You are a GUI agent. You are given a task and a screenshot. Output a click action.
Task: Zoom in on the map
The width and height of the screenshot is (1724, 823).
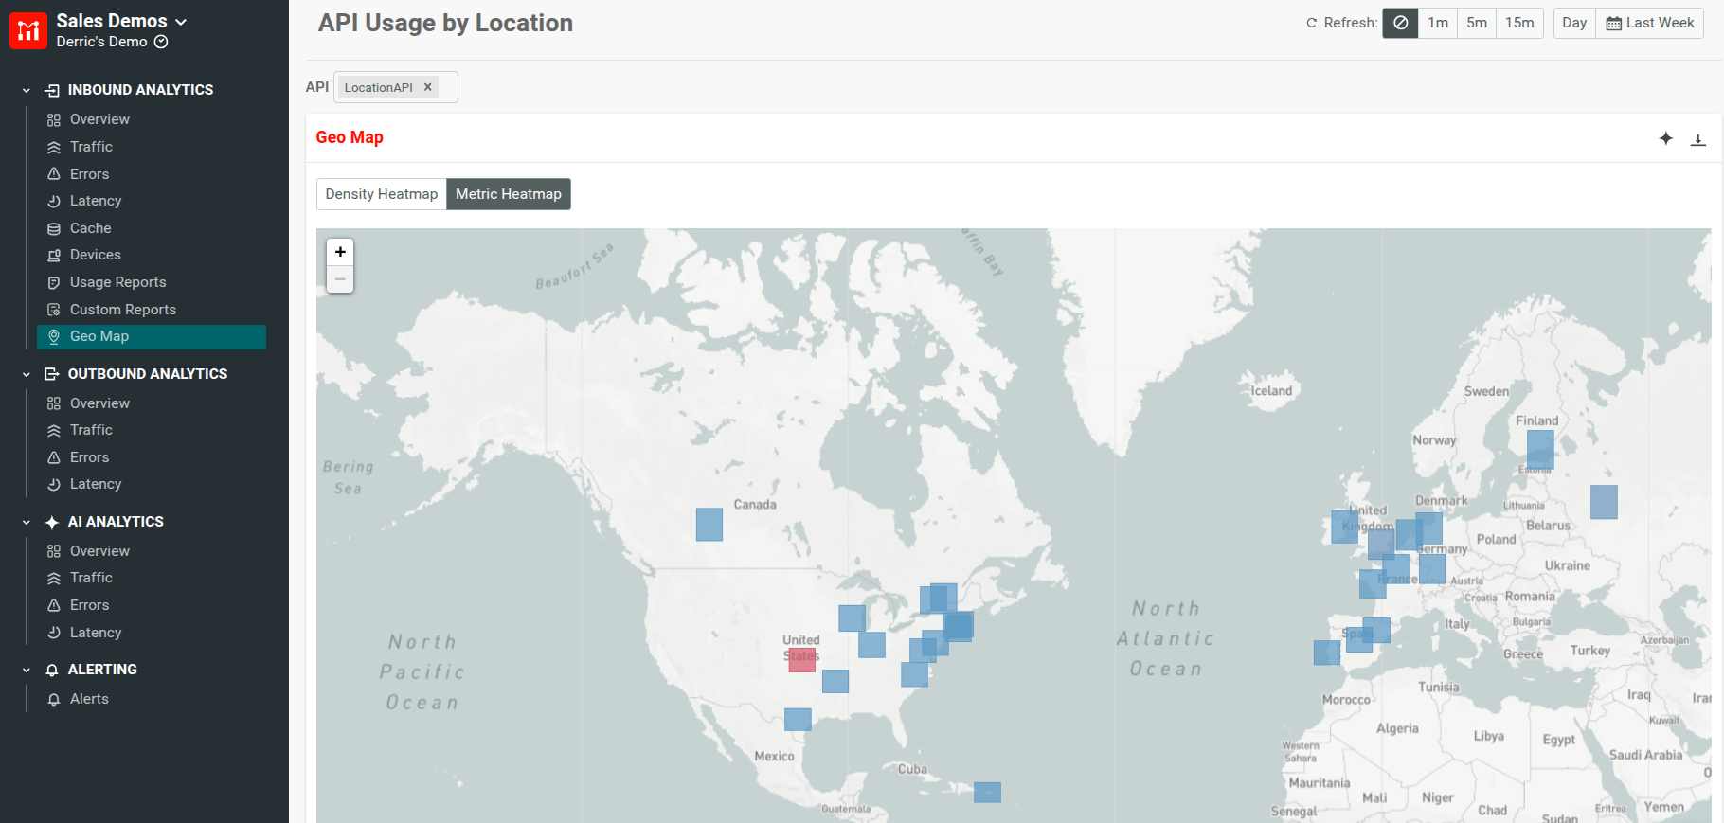tap(340, 252)
